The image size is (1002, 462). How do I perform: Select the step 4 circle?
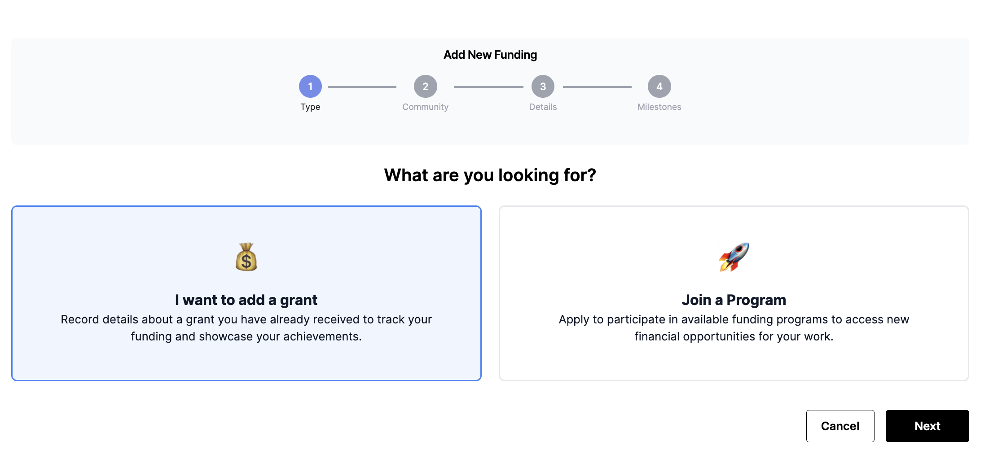point(659,87)
